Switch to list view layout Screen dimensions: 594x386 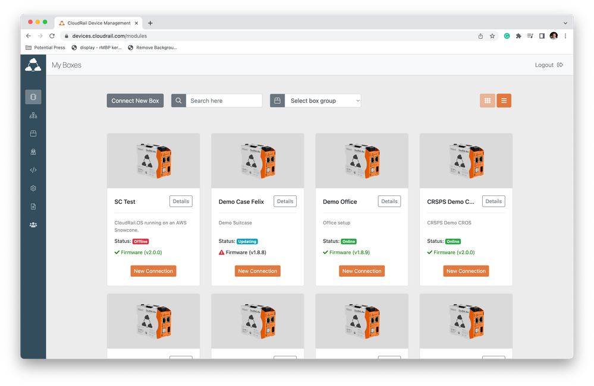(x=504, y=101)
